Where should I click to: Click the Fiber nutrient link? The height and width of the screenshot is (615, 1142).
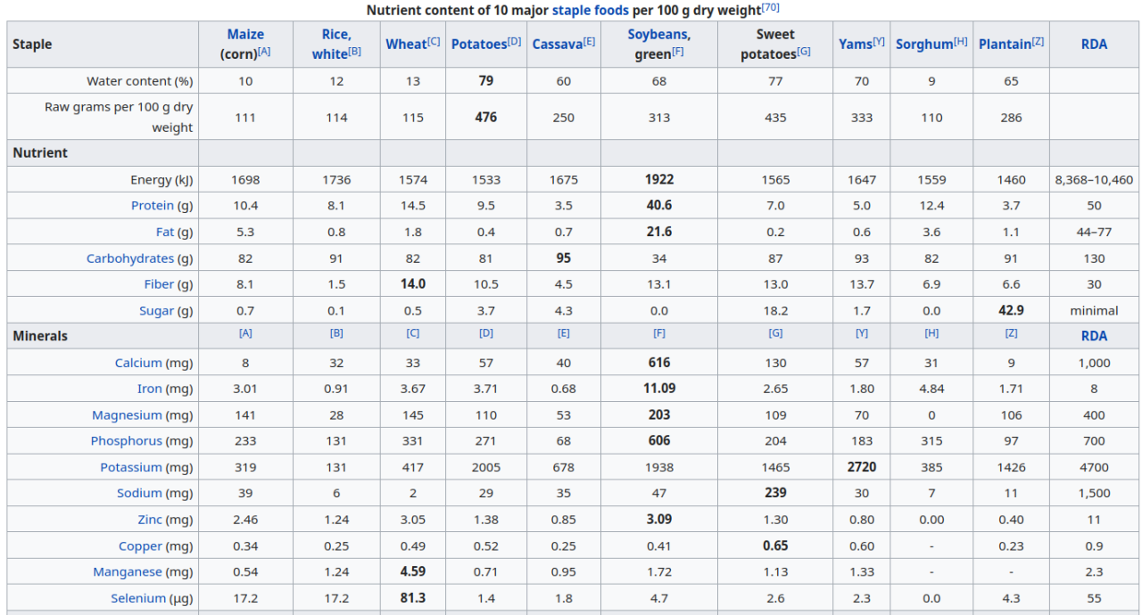159,284
